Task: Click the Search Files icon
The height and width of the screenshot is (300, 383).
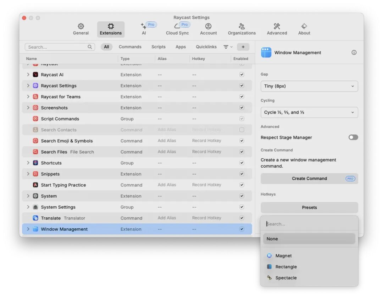Action: tap(35, 152)
